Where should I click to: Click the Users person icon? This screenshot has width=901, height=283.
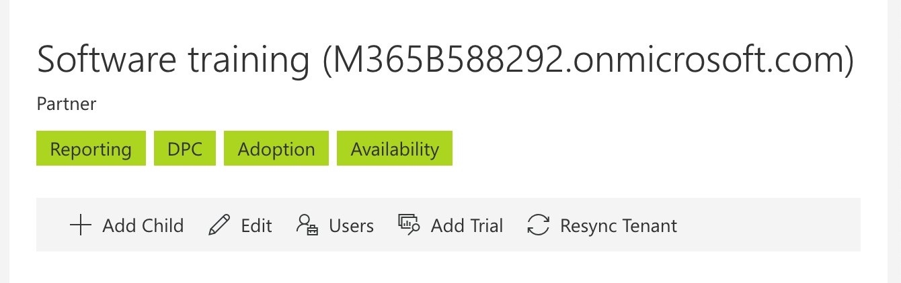tap(307, 225)
